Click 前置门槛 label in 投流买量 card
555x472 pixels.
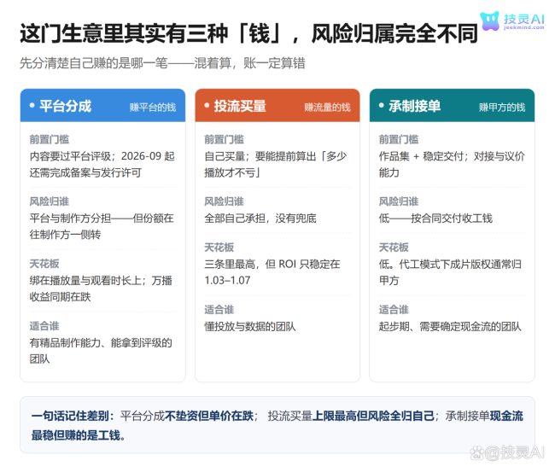[x=224, y=139]
